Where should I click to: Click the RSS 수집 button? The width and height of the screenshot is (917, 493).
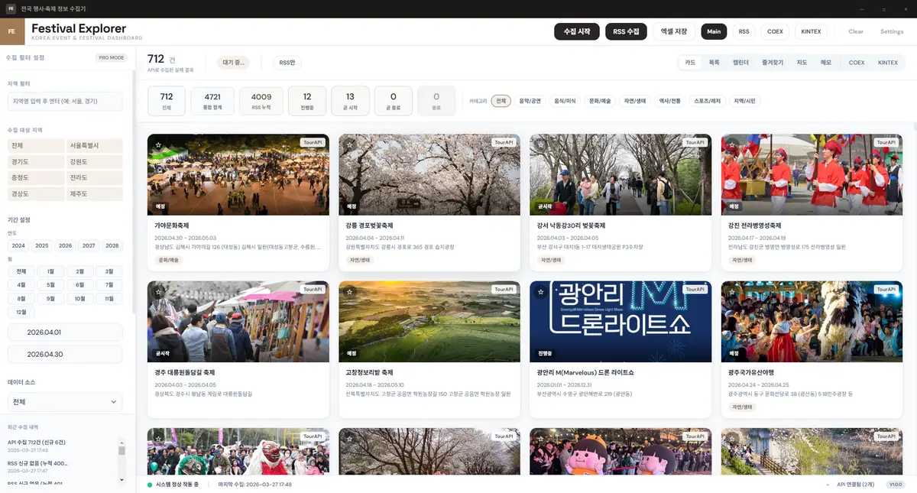click(626, 31)
